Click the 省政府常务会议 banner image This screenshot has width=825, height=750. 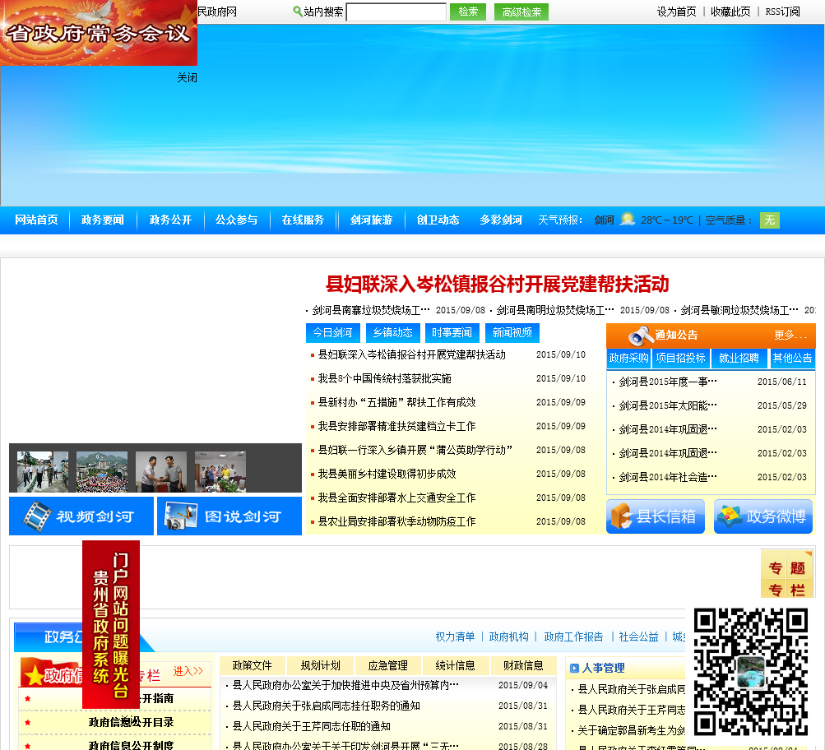coord(99,33)
